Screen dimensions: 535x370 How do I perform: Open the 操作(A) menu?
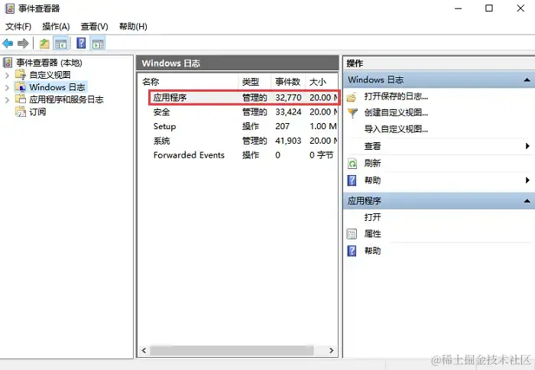coord(56,27)
